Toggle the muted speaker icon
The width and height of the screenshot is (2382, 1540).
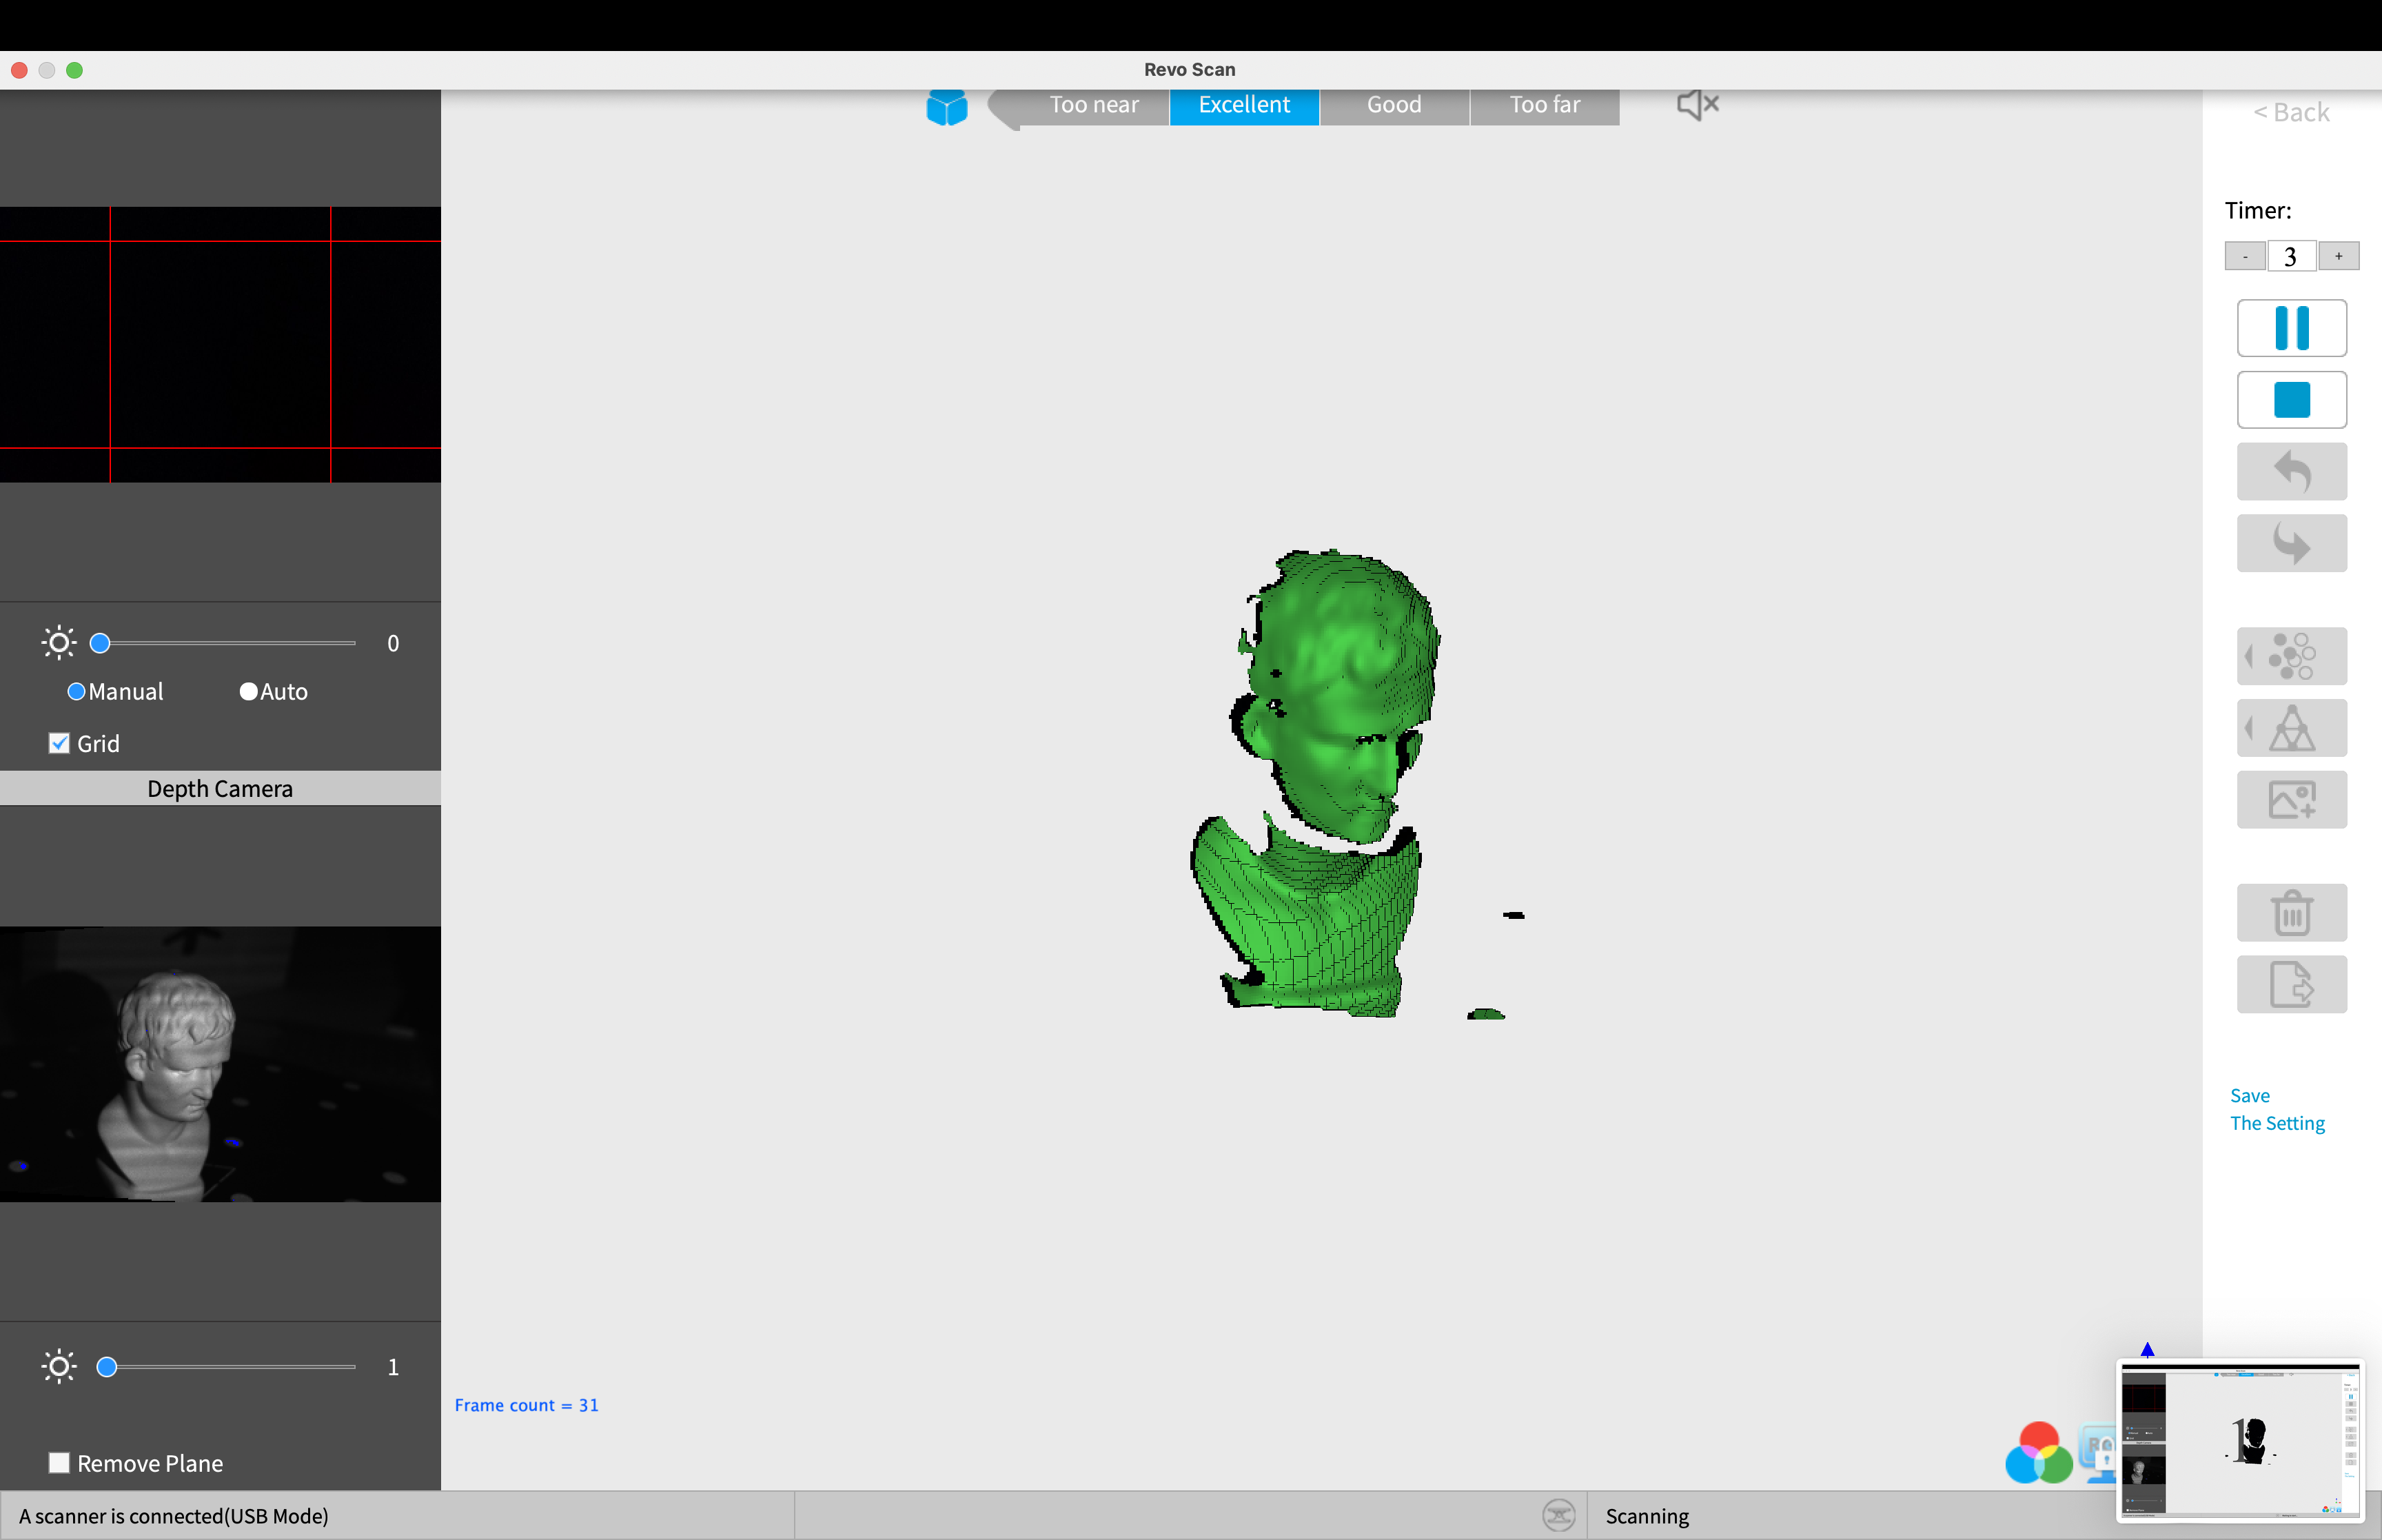pyautogui.click(x=1696, y=104)
